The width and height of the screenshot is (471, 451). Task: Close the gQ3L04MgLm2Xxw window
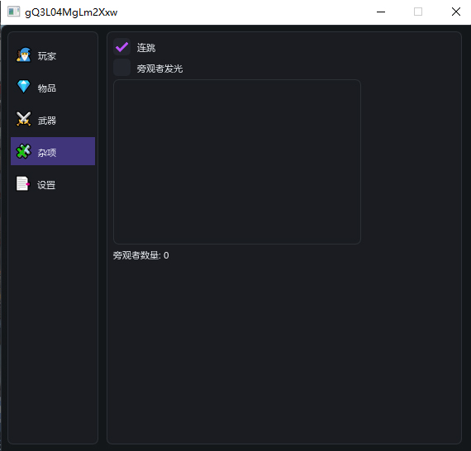tap(456, 12)
